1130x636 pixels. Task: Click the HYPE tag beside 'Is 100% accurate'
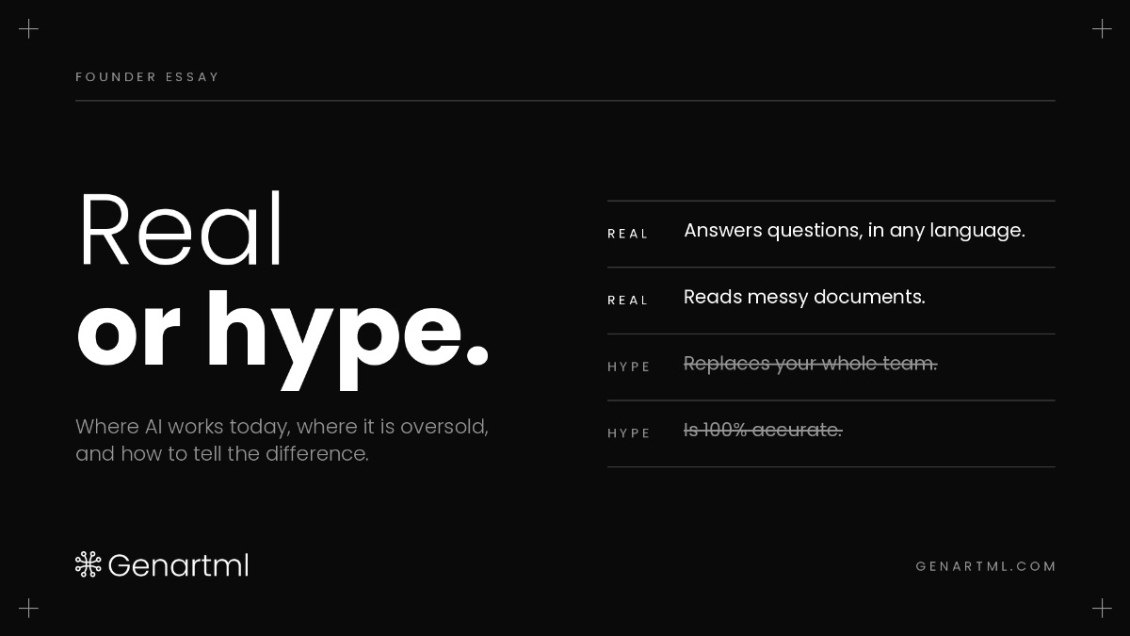click(629, 433)
